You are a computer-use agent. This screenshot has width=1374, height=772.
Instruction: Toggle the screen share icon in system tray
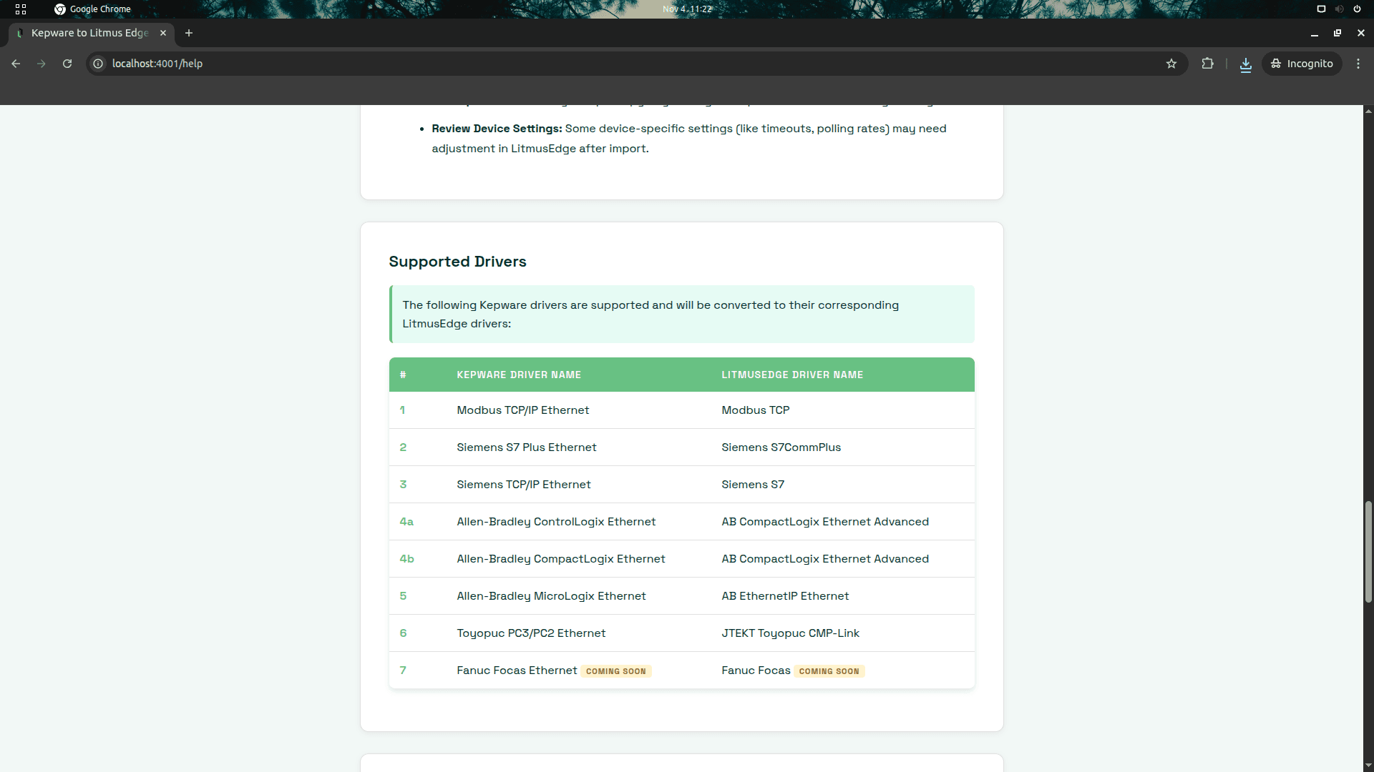[x=1320, y=9]
